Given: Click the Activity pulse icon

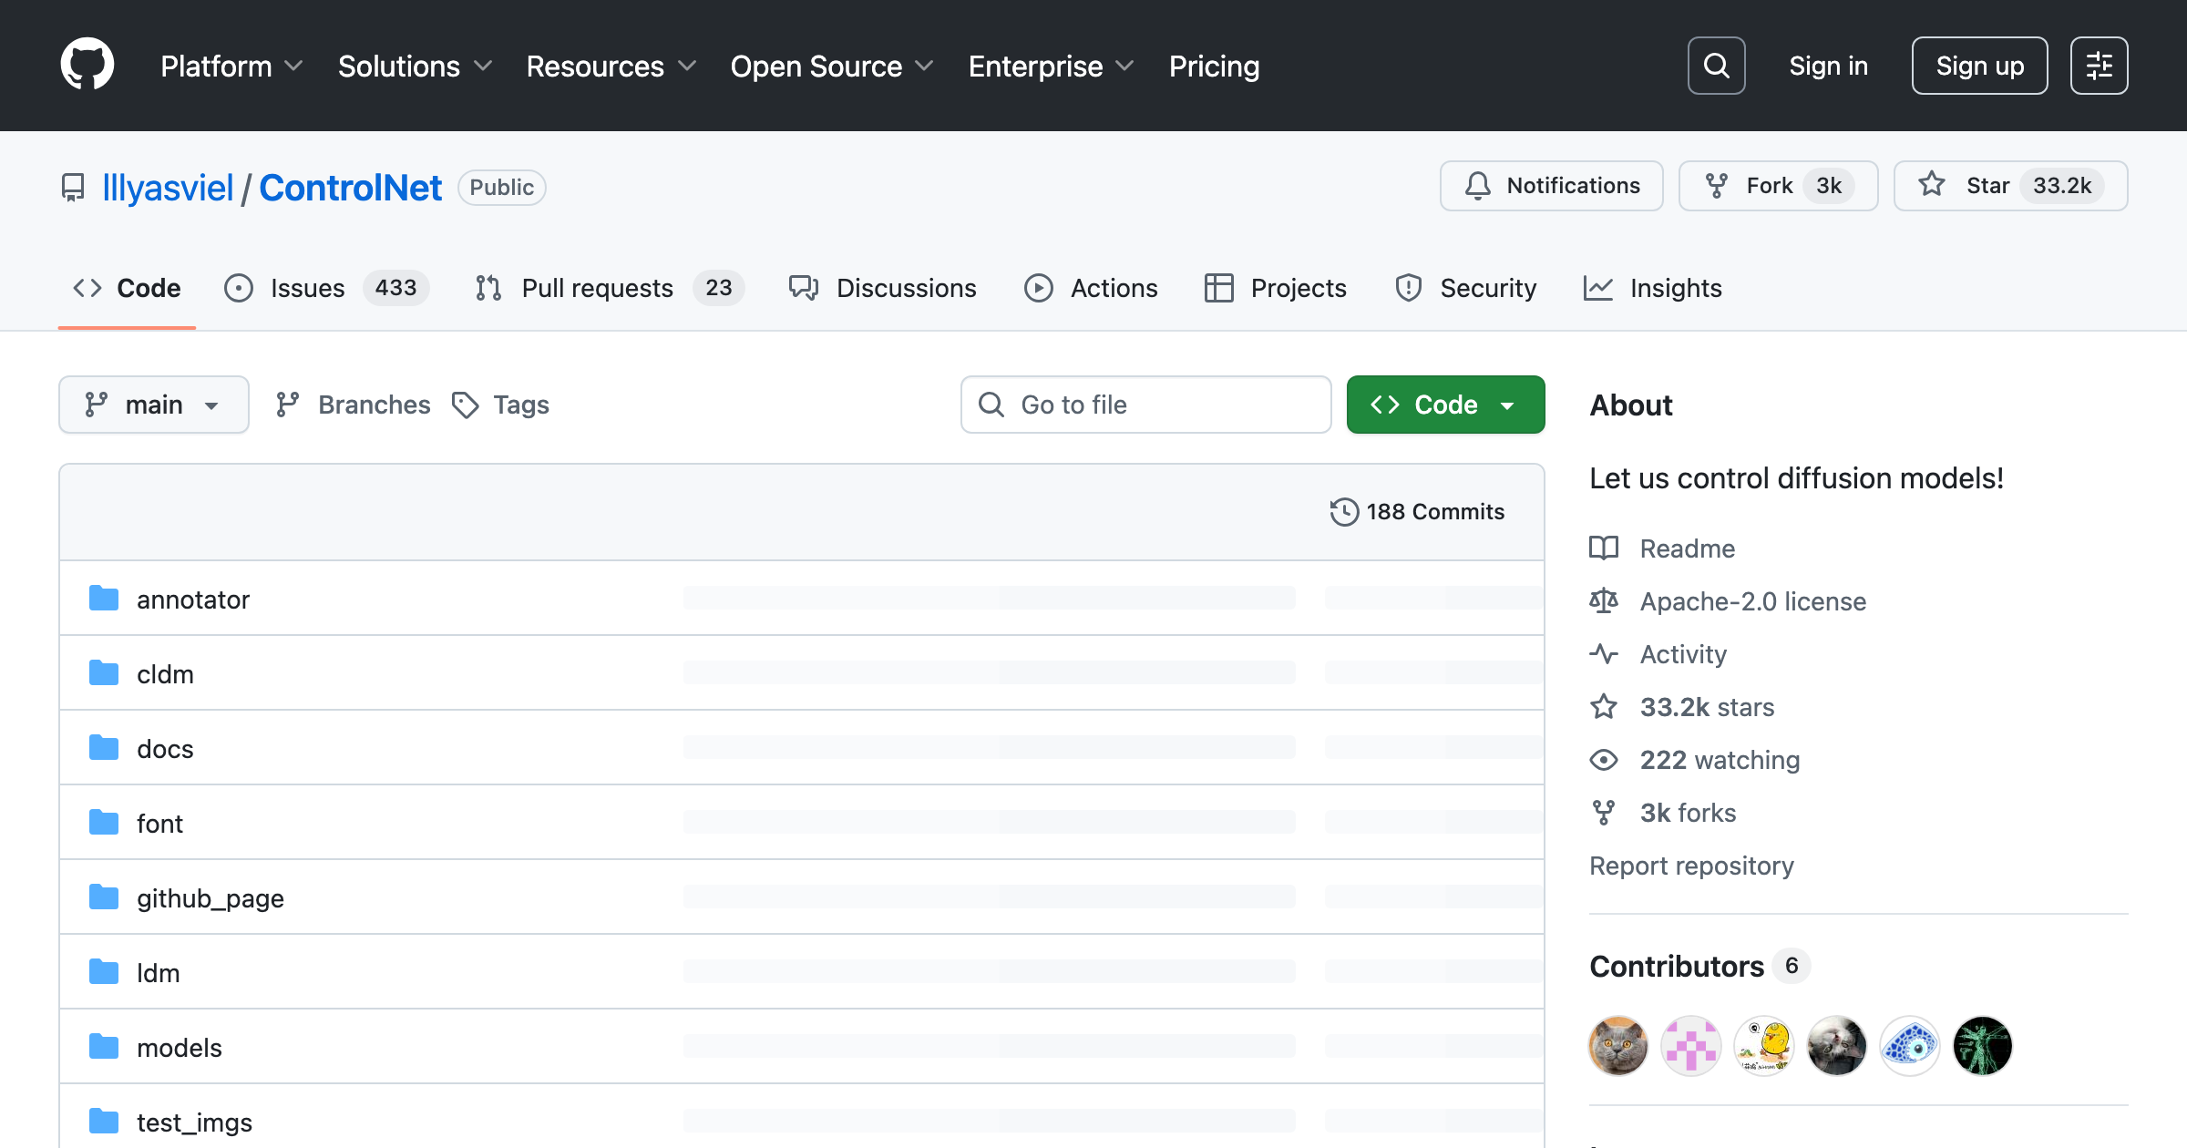Looking at the screenshot, I should click(1604, 654).
